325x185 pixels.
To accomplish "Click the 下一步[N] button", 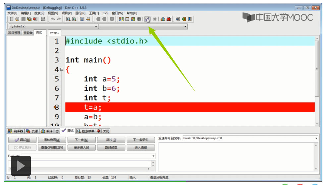I will coord(81,140).
